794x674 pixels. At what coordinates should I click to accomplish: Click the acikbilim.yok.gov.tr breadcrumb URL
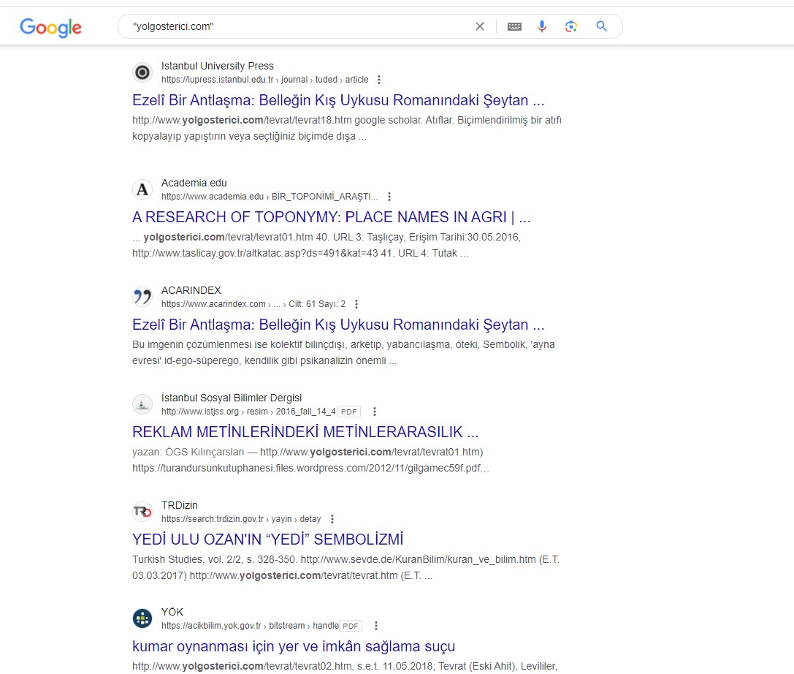coord(250,626)
